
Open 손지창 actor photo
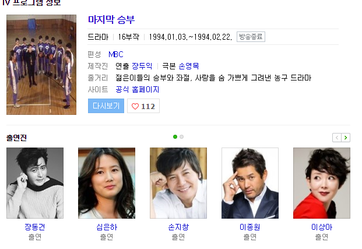point(178,183)
